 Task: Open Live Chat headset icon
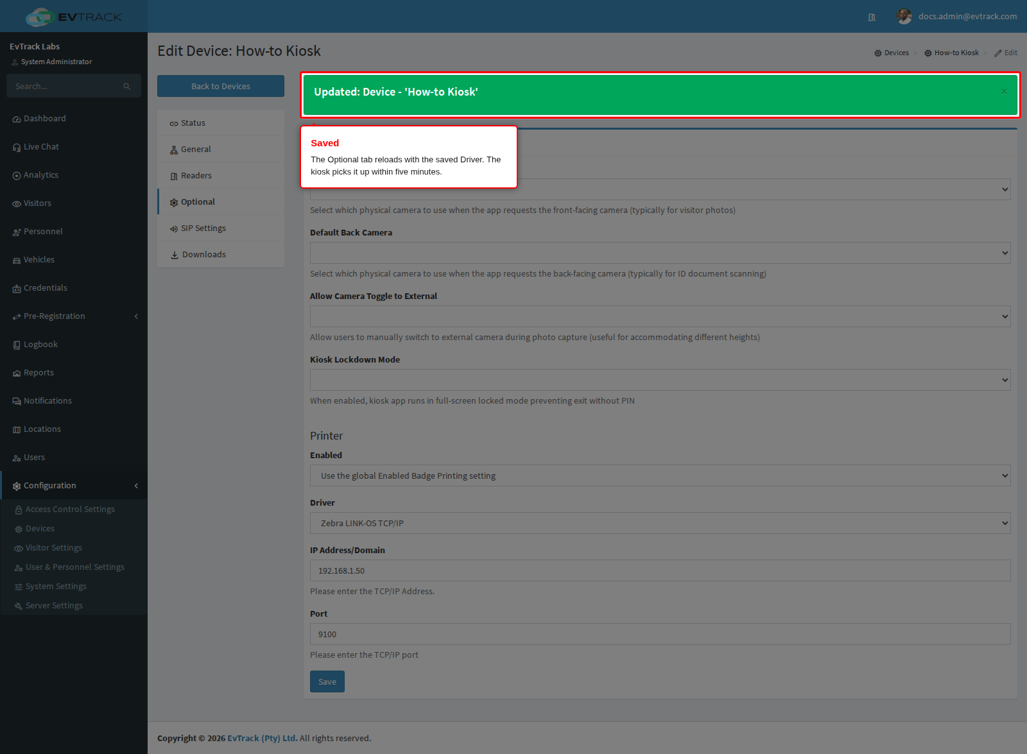point(17,148)
